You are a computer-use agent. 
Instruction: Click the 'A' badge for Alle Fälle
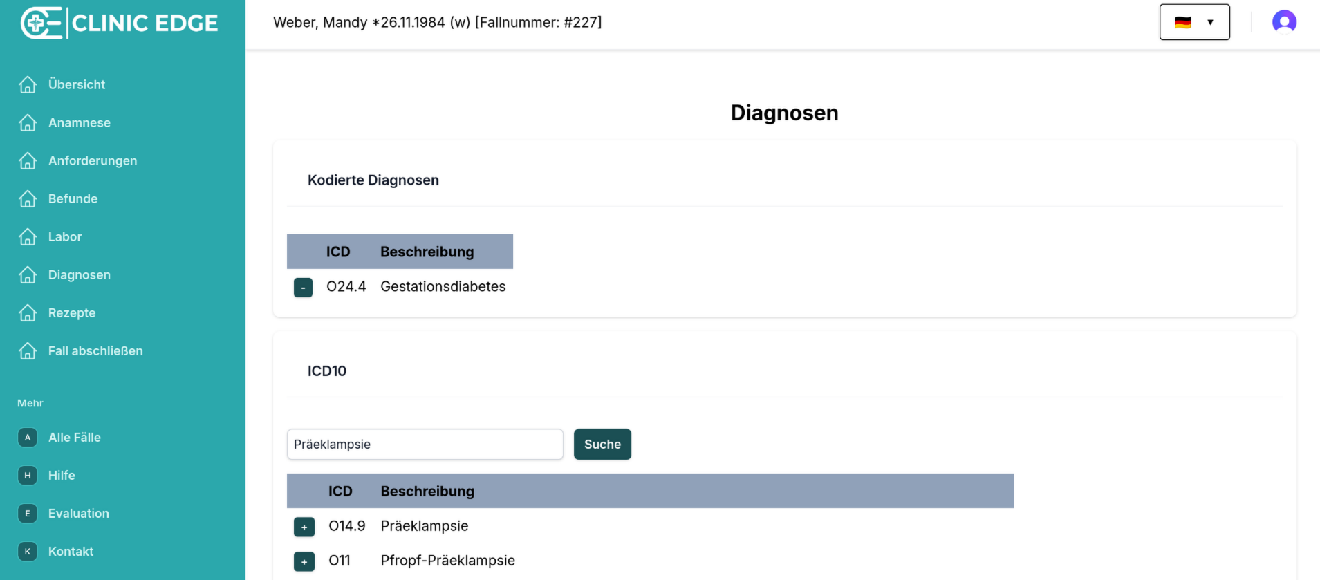pos(28,438)
